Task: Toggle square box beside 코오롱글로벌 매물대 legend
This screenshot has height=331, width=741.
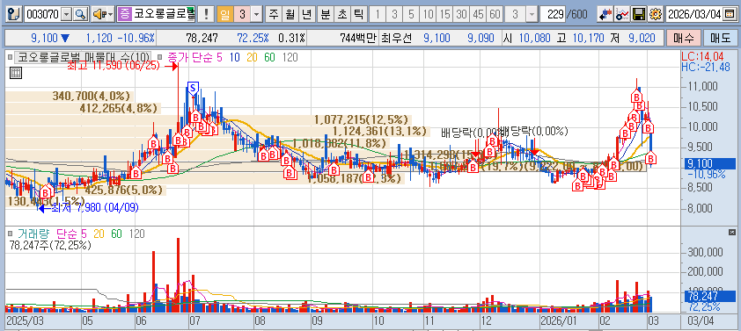Action: (10, 58)
